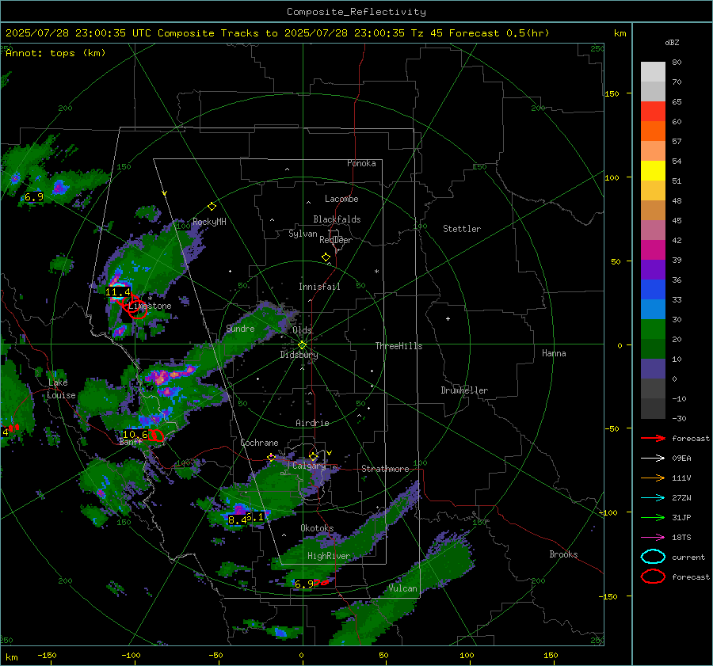713x666 pixels.
Task: Click the yellow diamond marker above Calgary
Action: point(313,456)
